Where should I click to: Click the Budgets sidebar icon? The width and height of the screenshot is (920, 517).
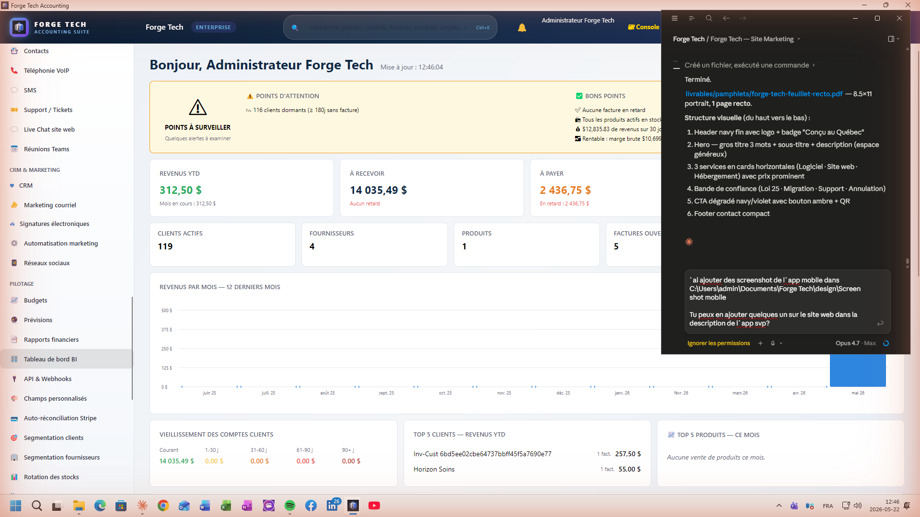(14, 300)
